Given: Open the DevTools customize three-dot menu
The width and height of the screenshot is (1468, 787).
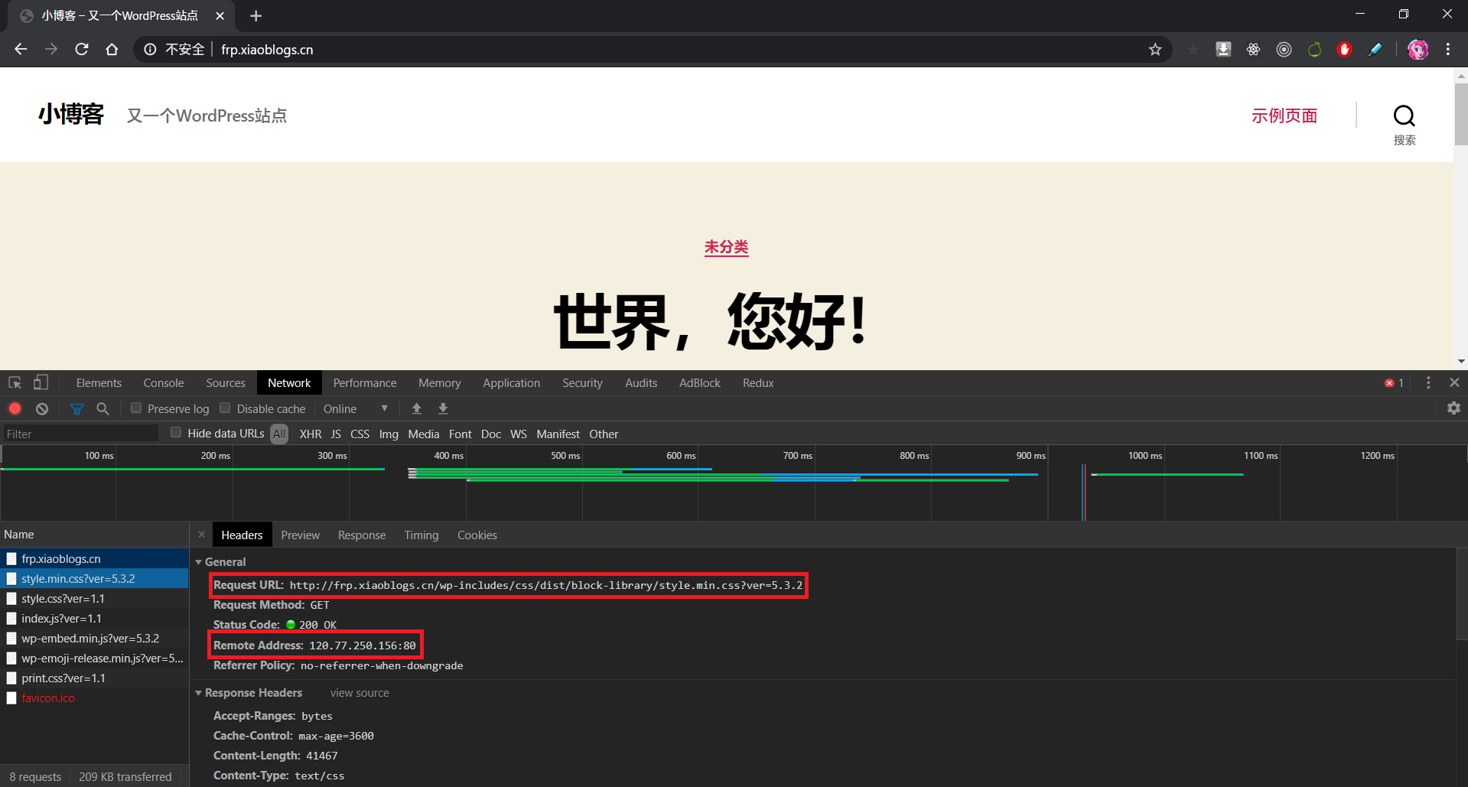Looking at the screenshot, I should [x=1428, y=382].
